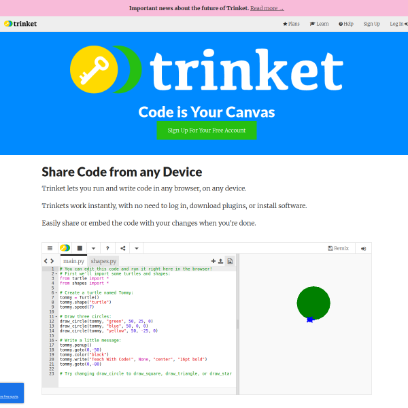
Task: Click the code line 'tommy = Turtle()'
Action: point(80,297)
